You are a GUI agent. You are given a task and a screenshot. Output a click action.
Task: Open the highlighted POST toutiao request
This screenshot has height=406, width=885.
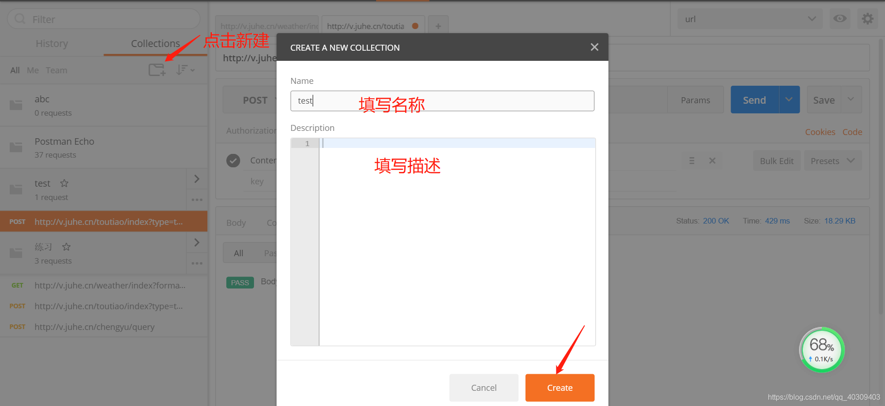104,222
